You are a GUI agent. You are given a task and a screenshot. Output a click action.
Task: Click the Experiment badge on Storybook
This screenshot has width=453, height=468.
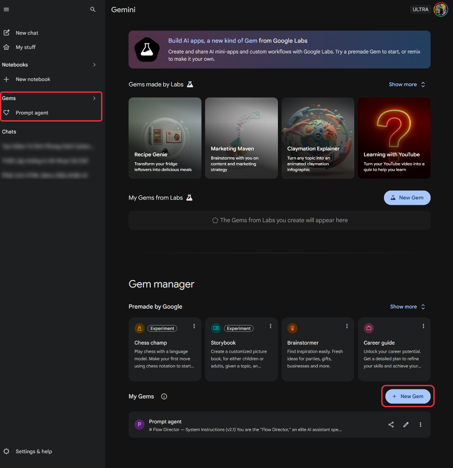coord(239,328)
